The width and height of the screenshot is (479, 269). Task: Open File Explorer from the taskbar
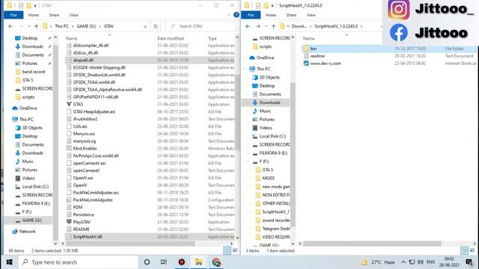198,262
